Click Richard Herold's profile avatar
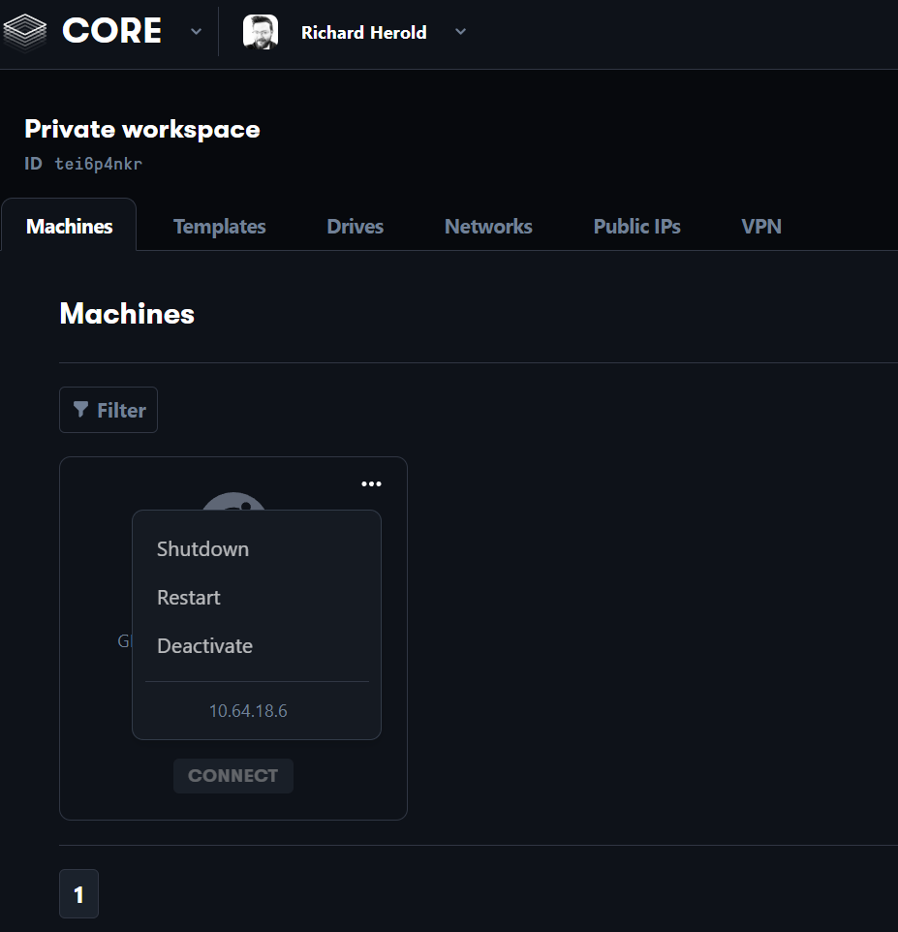This screenshot has width=898, height=932. pyautogui.click(x=260, y=32)
